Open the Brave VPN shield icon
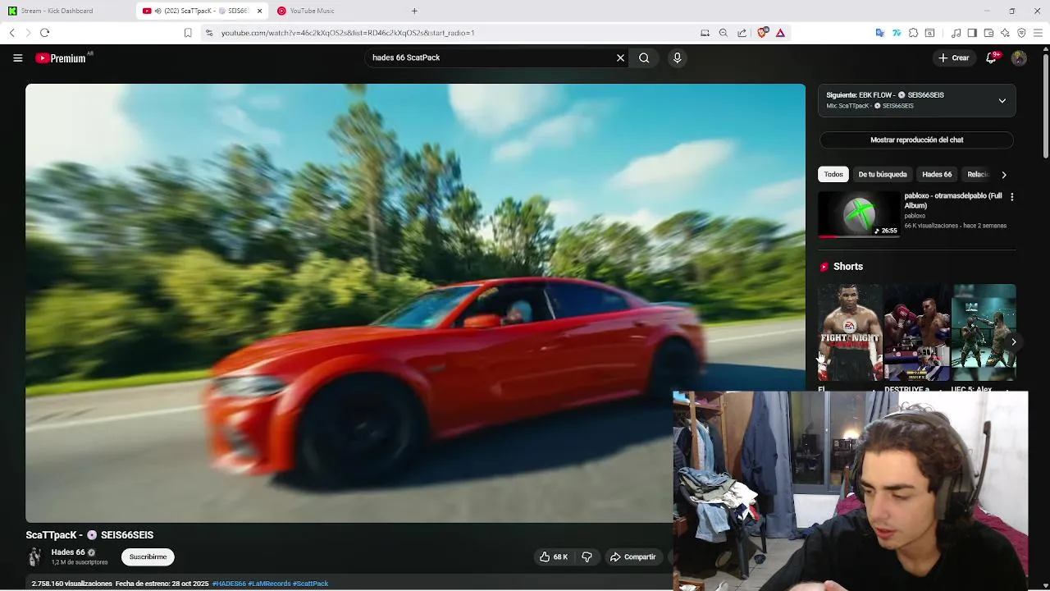 (x=1021, y=33)
